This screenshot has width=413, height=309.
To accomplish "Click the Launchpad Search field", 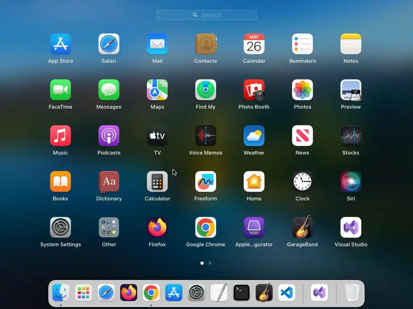I will (x=206, y=15).
